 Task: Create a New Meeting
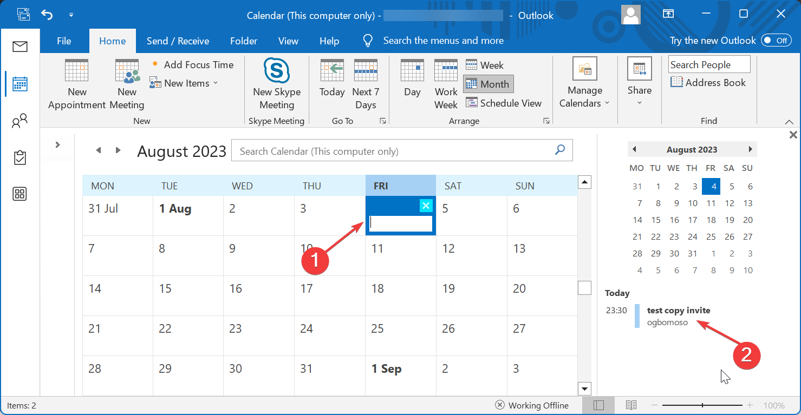pos(127,84)
